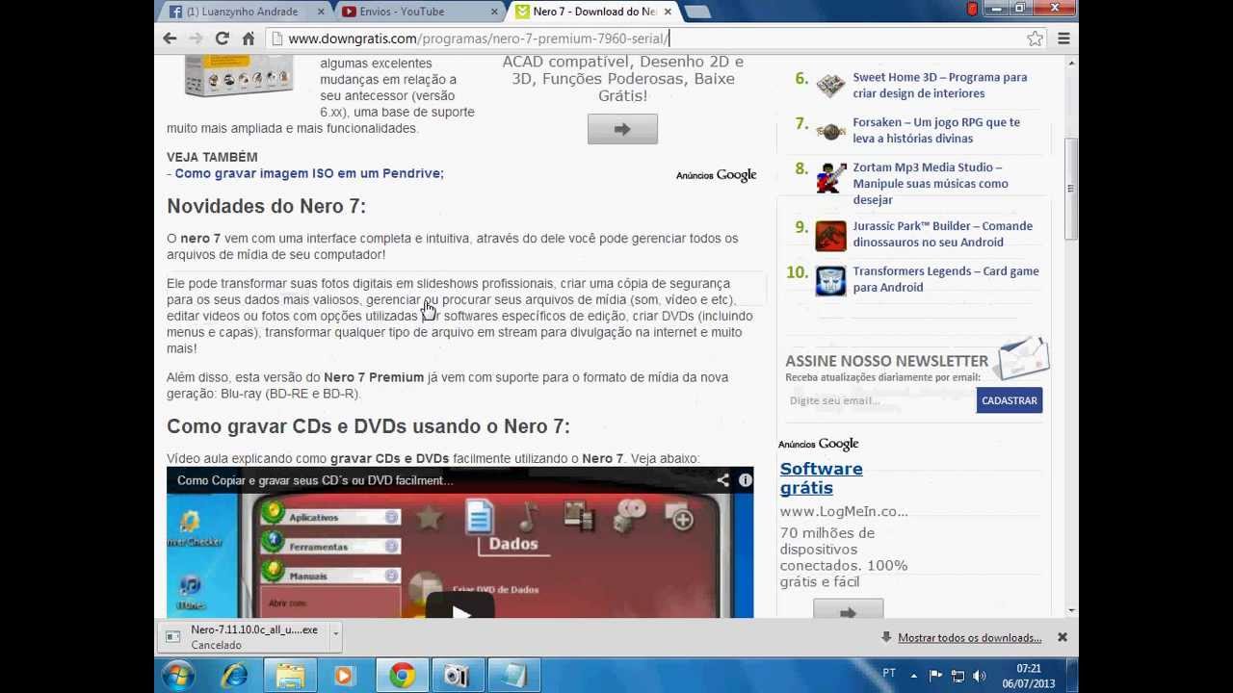1233x693 pixels.
Task: Open Forsaken RPG game link
Action: 936,130
